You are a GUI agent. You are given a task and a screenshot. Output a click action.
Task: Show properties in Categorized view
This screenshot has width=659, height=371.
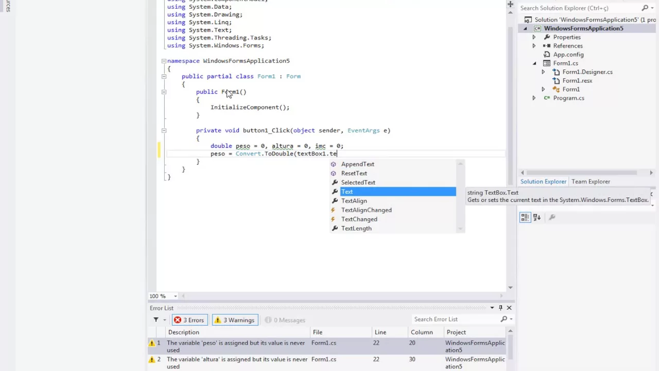tap(525, 217)
